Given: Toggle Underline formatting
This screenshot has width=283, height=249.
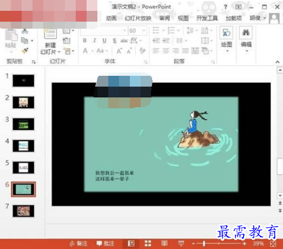Looking at the screenshot, I should coord(104,41).
